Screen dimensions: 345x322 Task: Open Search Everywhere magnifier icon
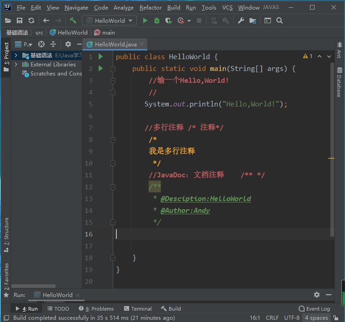[280, 20]
